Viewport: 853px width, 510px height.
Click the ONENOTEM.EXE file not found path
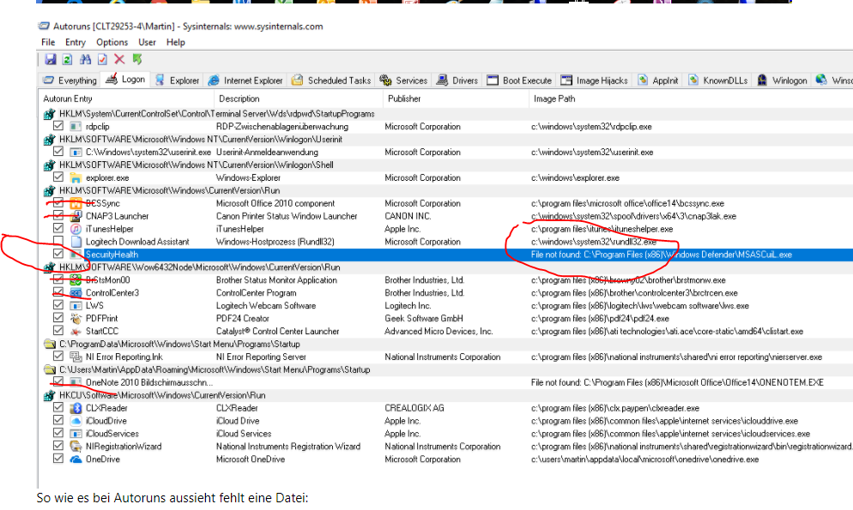tap(677, 383)
